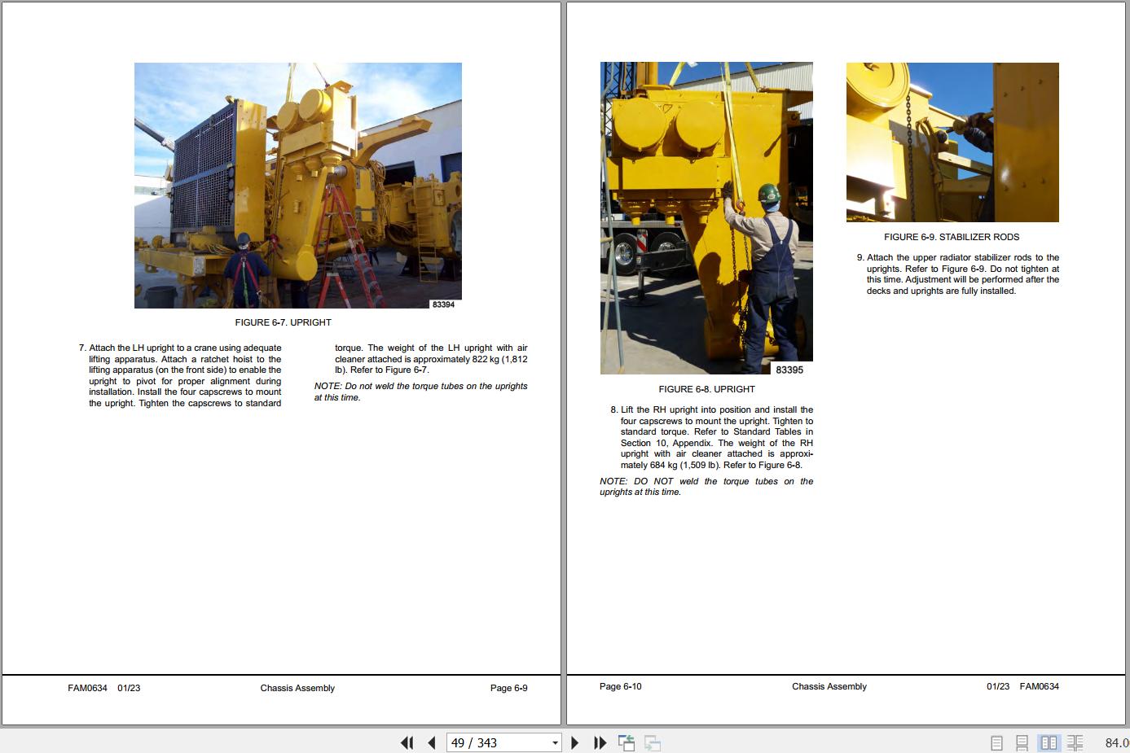Image resolution: width=1130 pixels, height=753 pixels.
Task: Click the footer text 'Page 6-9'
Action: pos(508,688)
